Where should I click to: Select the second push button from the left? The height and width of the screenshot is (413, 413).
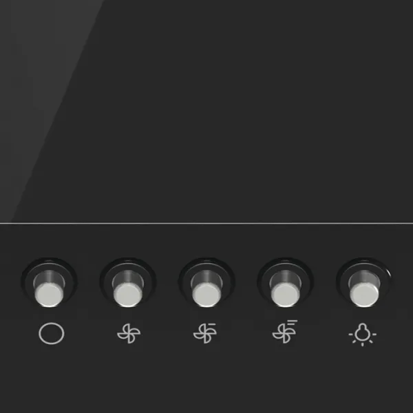point(128,289)
